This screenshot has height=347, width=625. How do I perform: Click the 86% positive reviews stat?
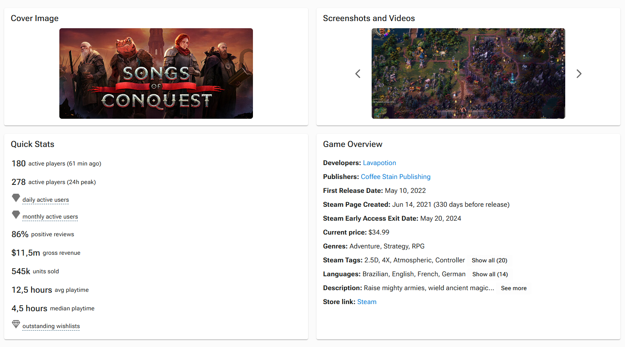click(x=43, y=234)
